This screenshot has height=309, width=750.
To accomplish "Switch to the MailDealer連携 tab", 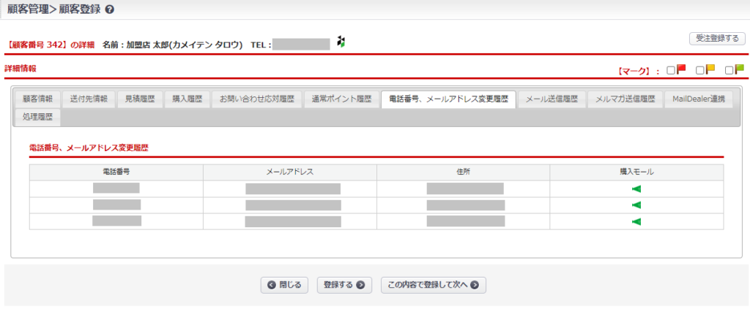I will (698, 99).
